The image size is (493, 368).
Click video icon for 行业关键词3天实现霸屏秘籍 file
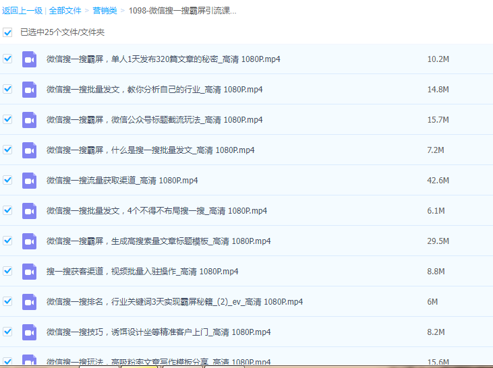coord(29,302)
